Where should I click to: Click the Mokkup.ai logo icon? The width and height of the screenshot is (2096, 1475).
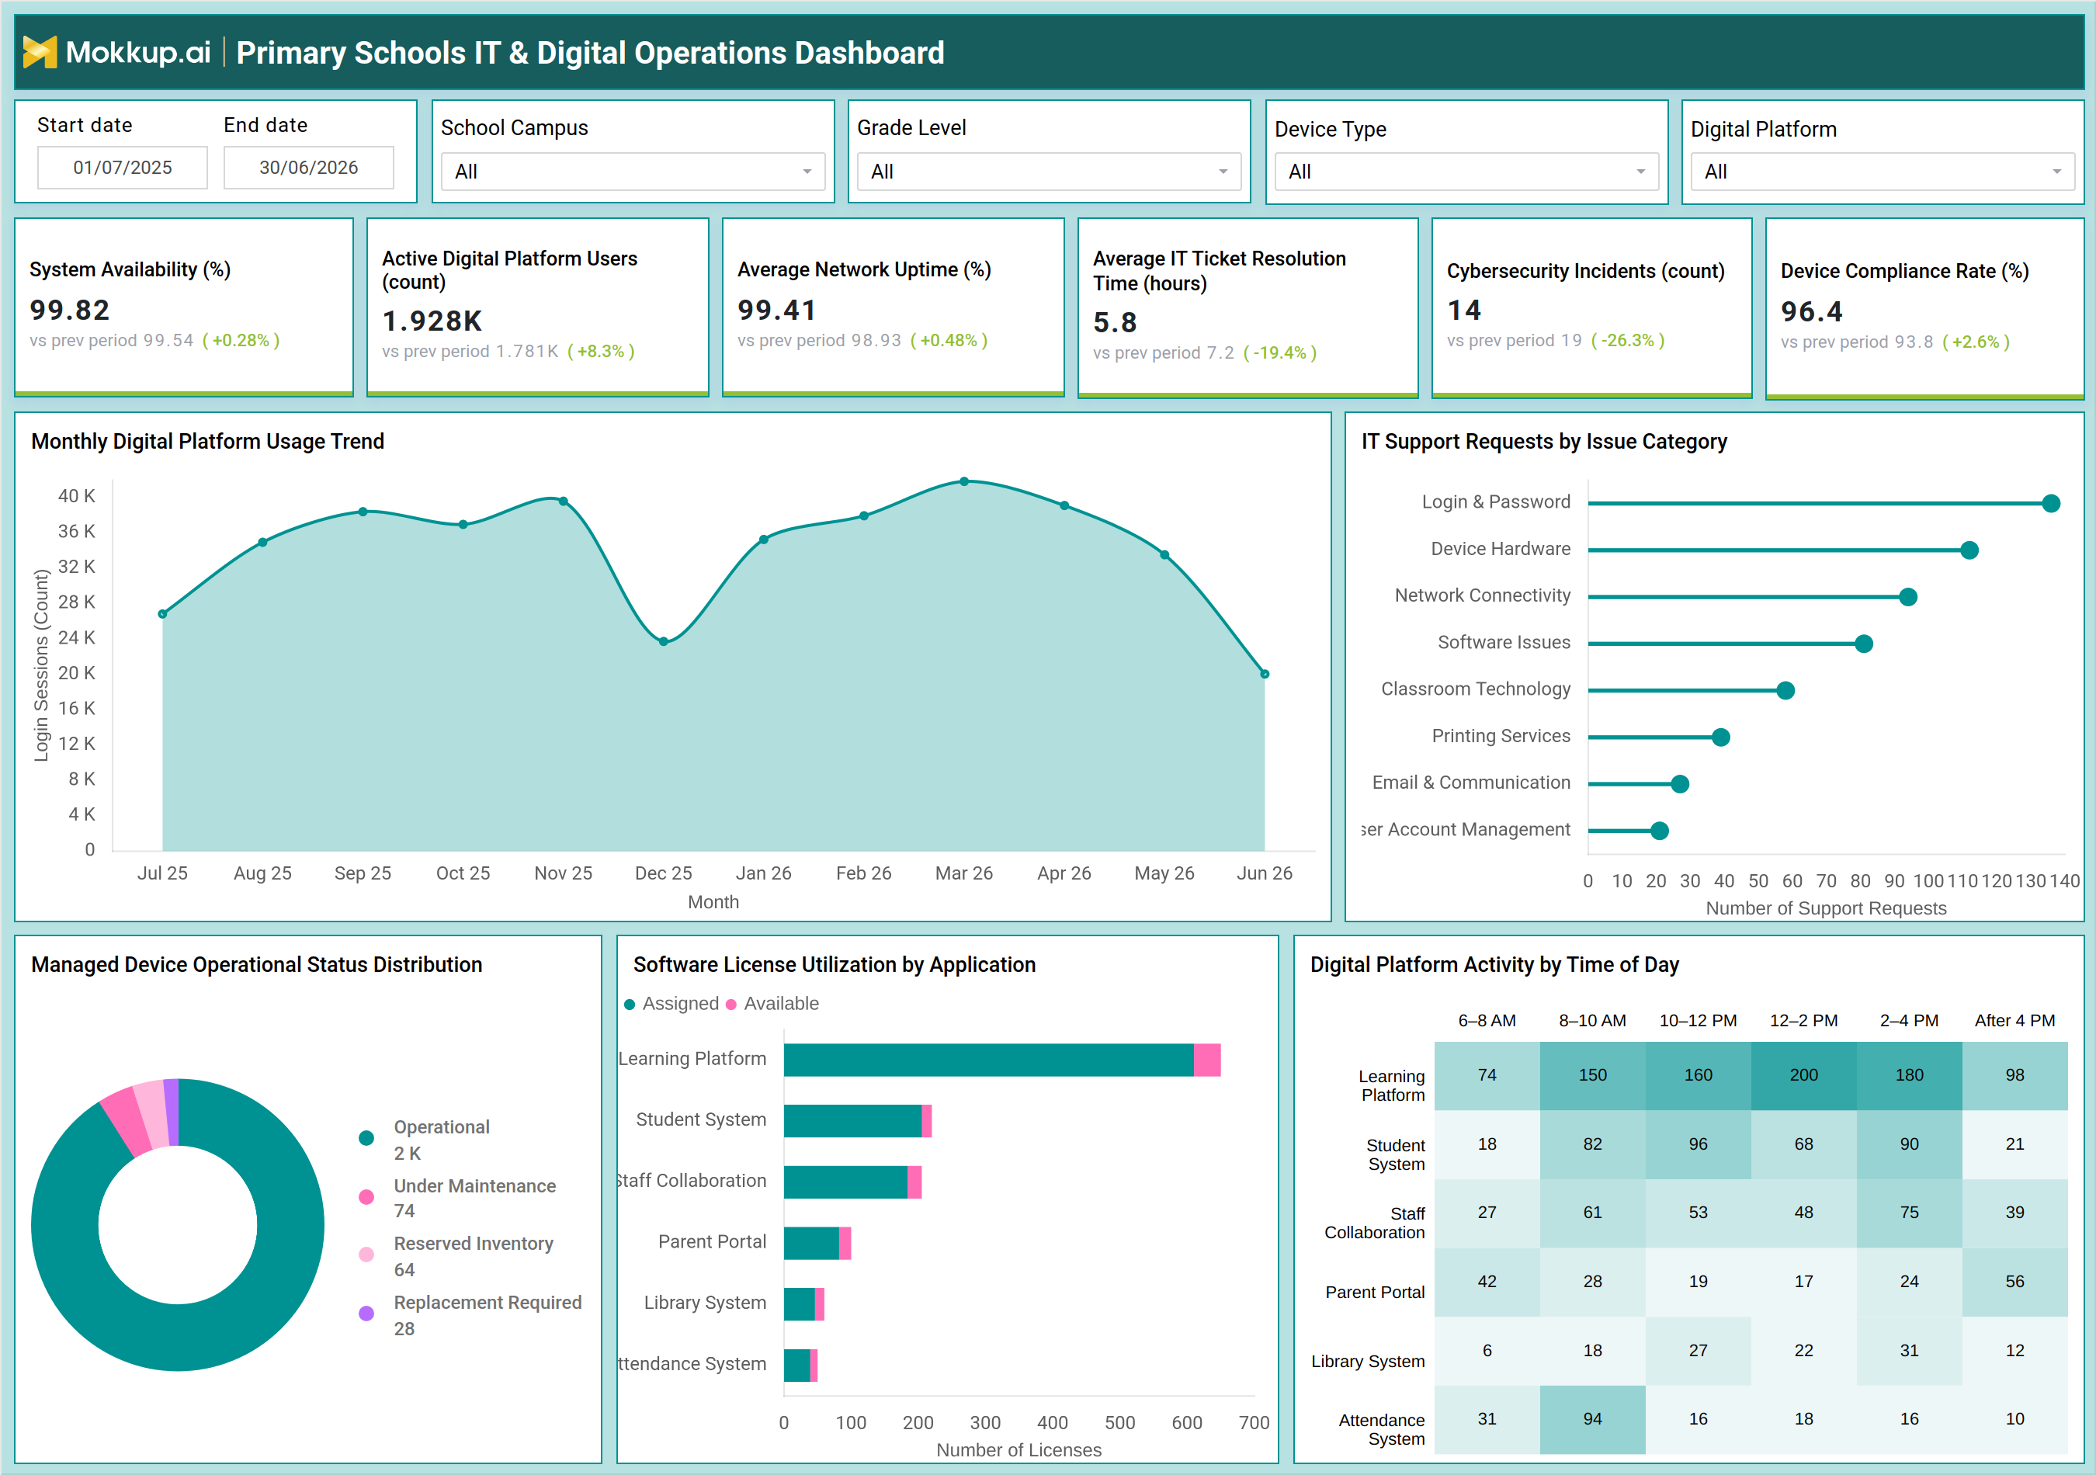40,52
